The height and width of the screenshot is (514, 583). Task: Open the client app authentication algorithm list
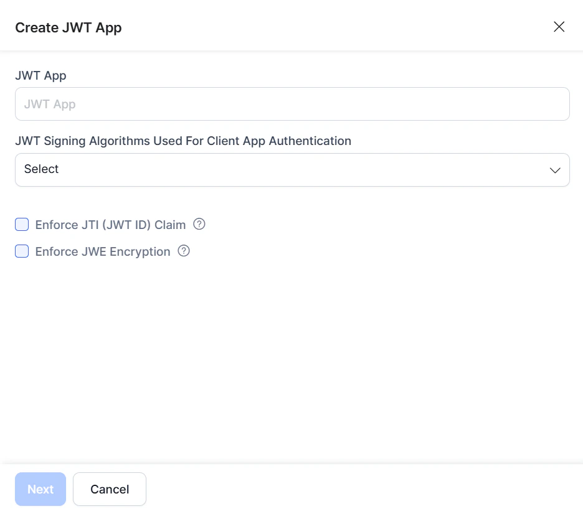292,170
